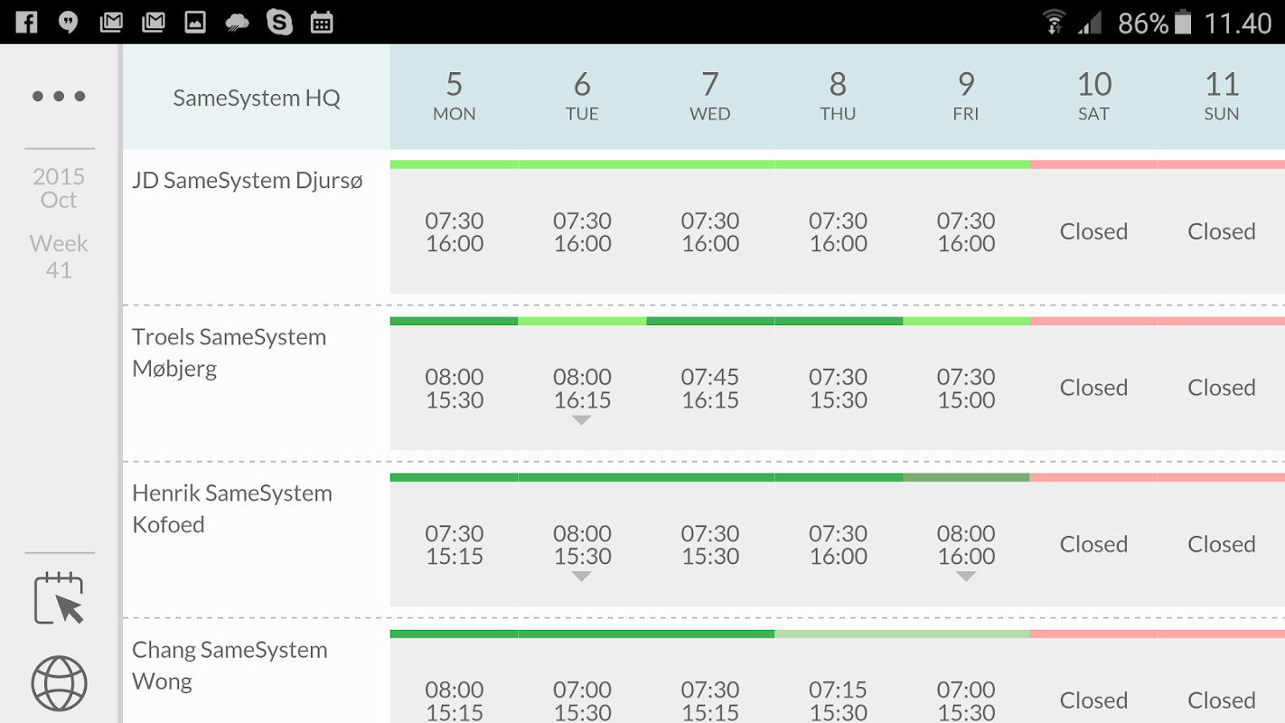Open Facebook notification in status bar
The image size is (1285, 723).
(26, 22)
